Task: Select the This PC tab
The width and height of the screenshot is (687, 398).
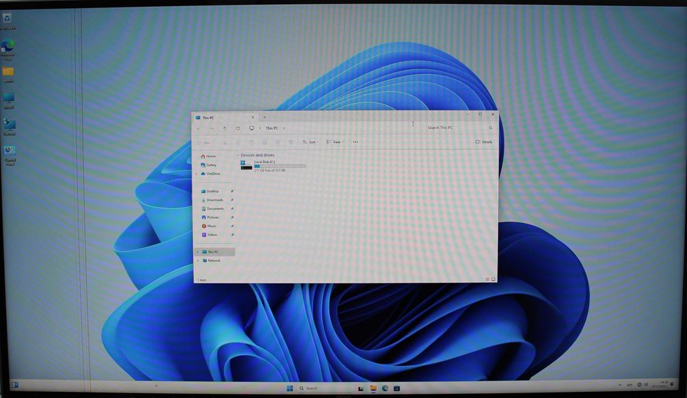Action: (x=225, y=118)
